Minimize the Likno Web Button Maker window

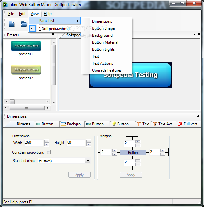point(174,3)
